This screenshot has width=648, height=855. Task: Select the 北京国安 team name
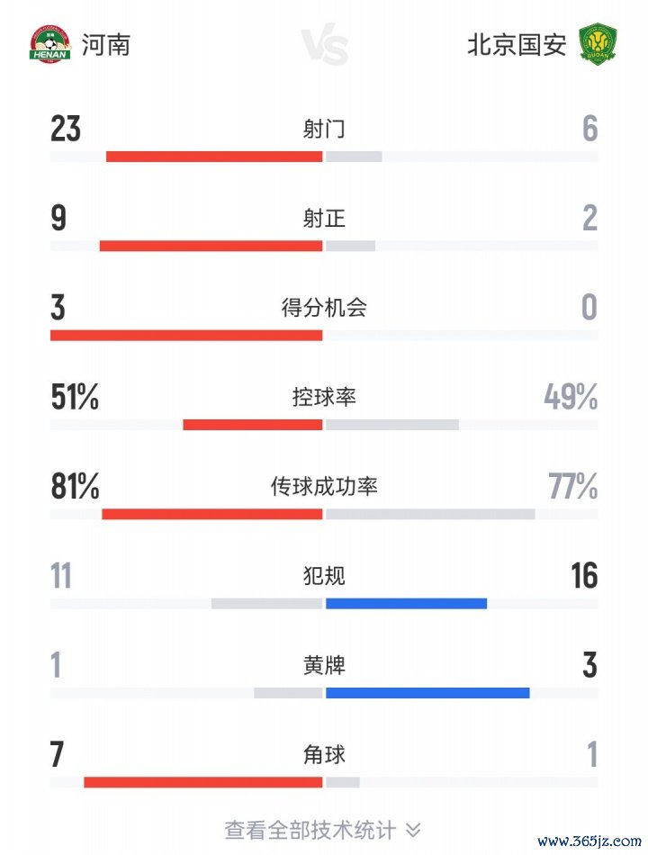[x=517, y=45]
